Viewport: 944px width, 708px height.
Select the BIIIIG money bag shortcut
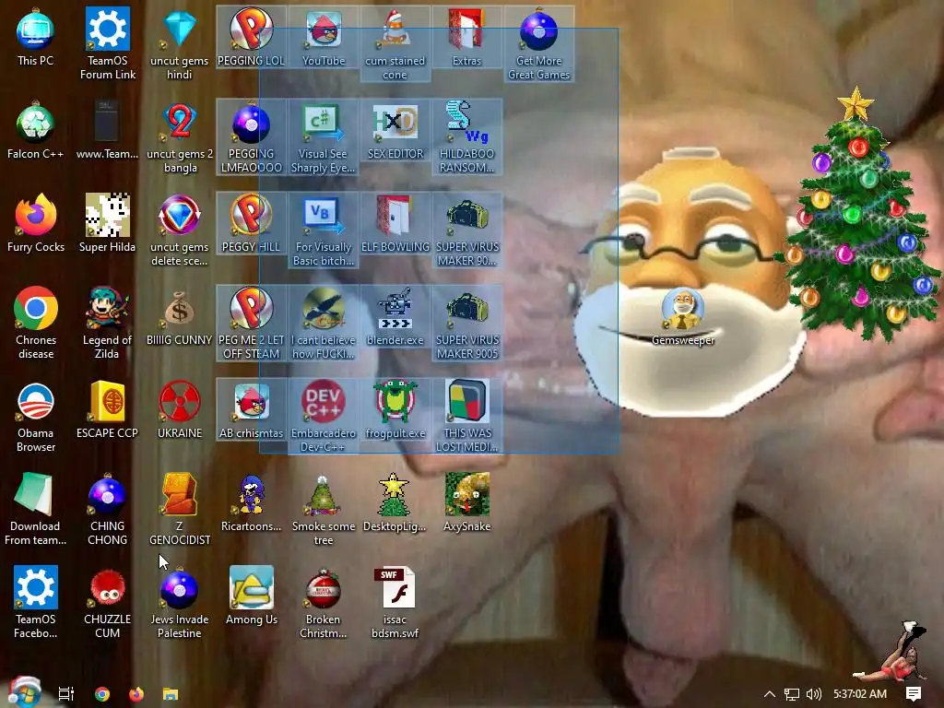click(x=180, y=317)
